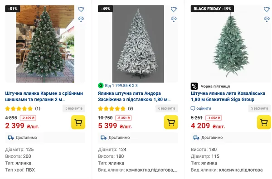Screen dimensions: 272x179
Task: Compare Андора tree using the scales icon
Action: pos(174,19)
